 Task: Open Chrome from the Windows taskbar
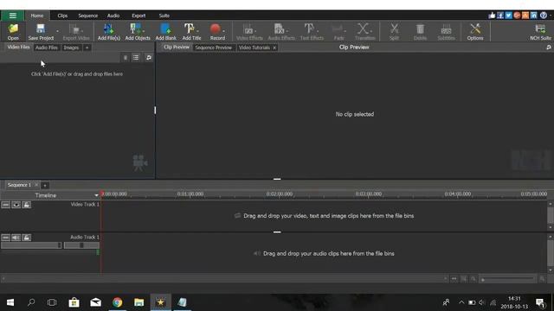(x=118, y=302)
